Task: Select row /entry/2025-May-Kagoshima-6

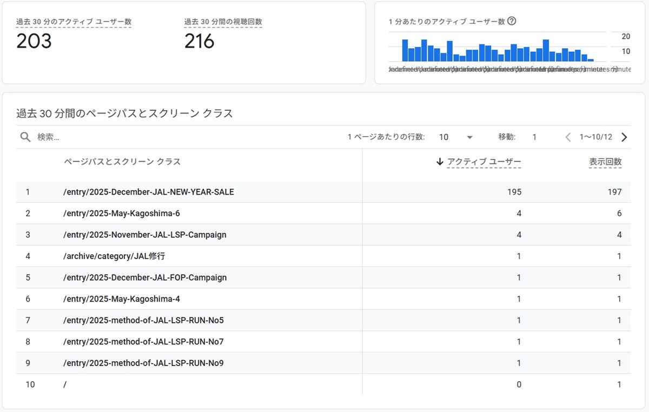Action: pos(323,214)
